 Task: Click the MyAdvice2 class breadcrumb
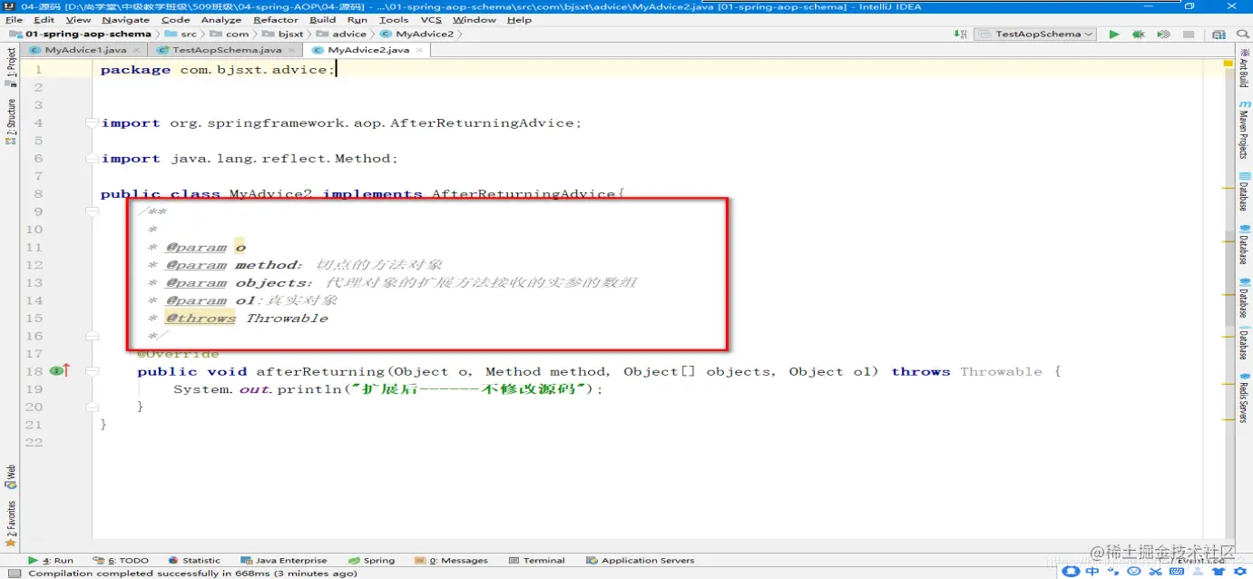[416, 34]
